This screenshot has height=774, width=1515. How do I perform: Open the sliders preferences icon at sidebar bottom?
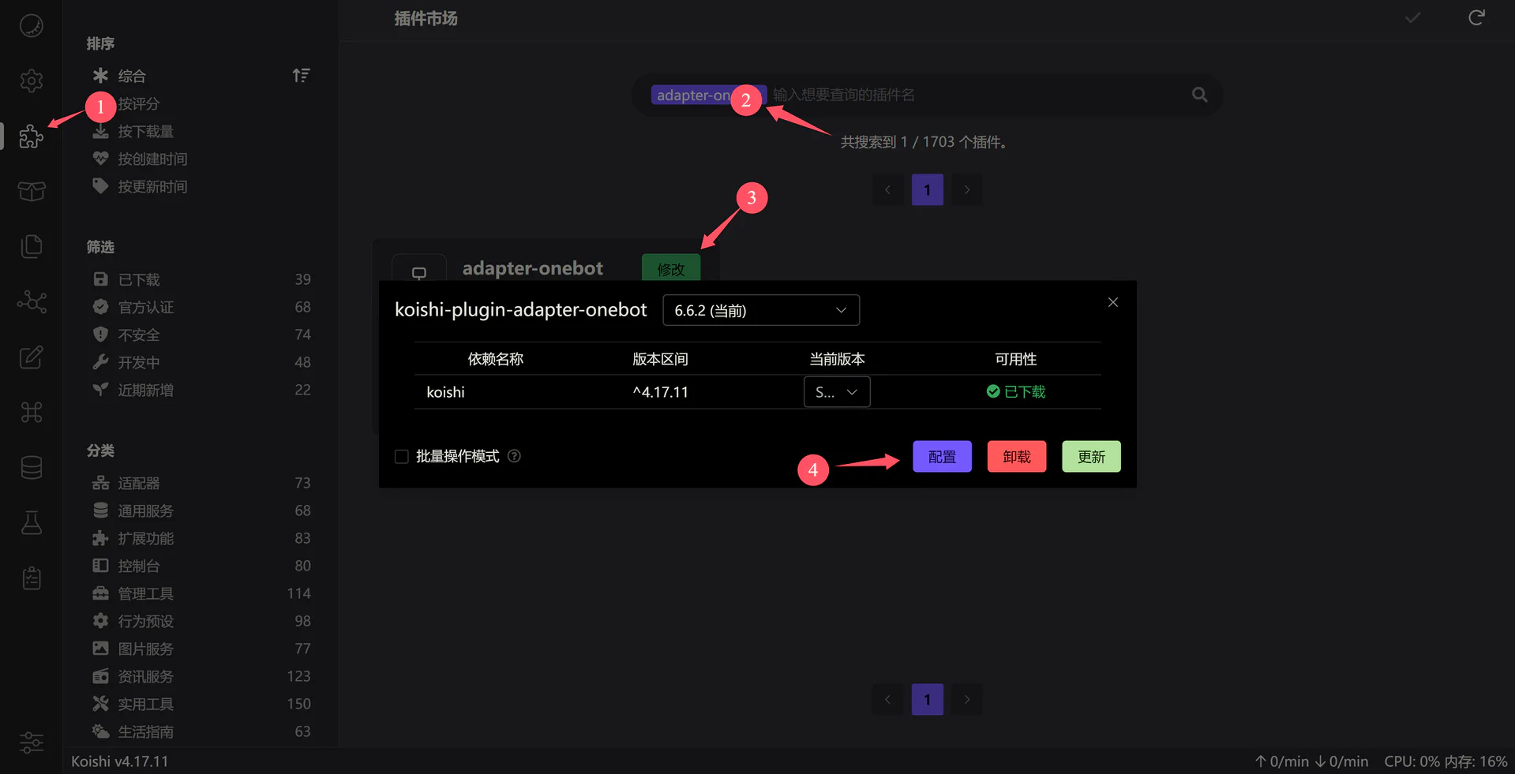click(x=32, y=742)
